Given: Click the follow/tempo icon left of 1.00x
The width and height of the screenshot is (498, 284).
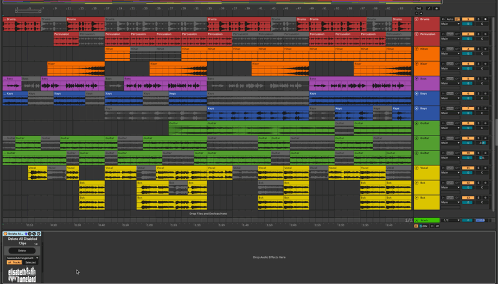Looking at the screenshot, I should point(416,226).
